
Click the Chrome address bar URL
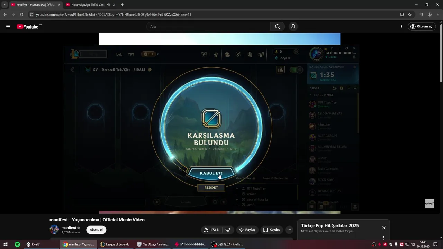tap(114, 15)
